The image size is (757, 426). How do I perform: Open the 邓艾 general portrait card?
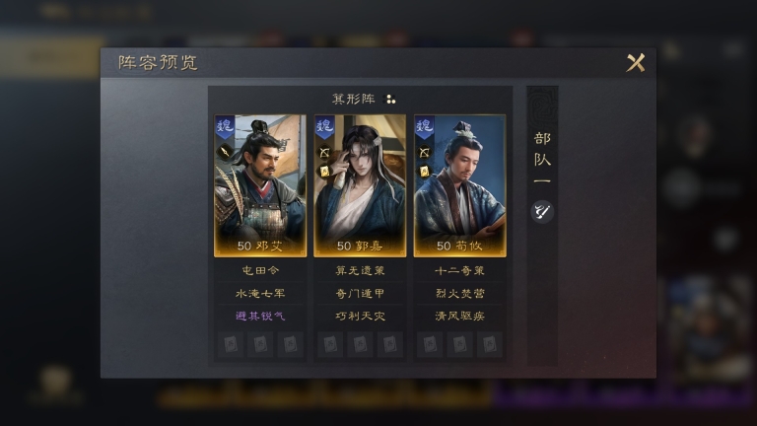click(x=260, y=186)
